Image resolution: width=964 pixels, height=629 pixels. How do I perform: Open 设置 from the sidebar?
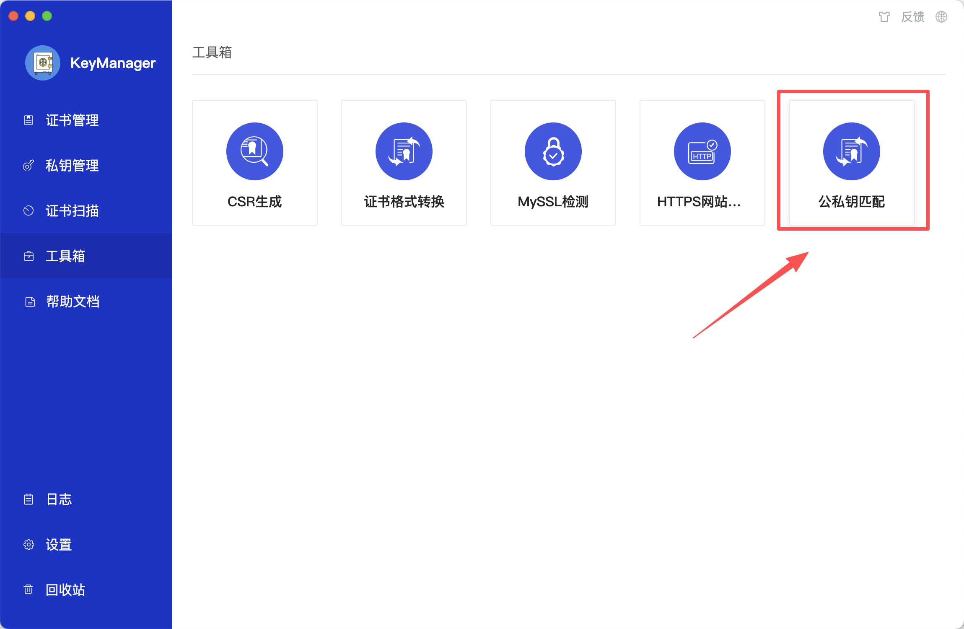[58, 544]
